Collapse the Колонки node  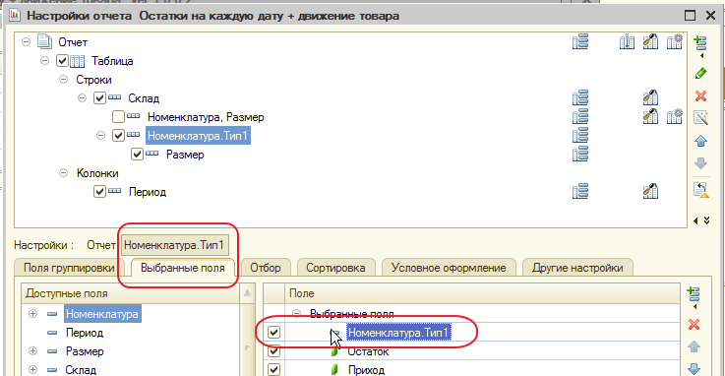[63, 173]
